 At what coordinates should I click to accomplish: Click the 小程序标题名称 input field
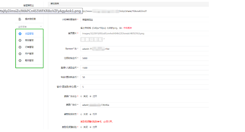point(144,20)
